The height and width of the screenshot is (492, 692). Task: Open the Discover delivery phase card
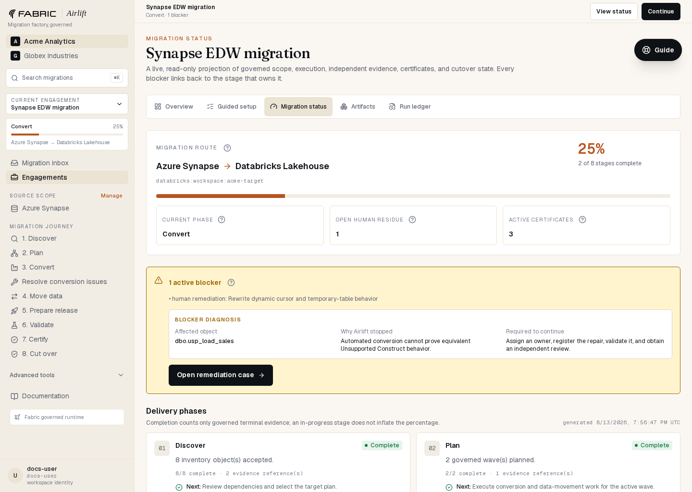(278, 463)
